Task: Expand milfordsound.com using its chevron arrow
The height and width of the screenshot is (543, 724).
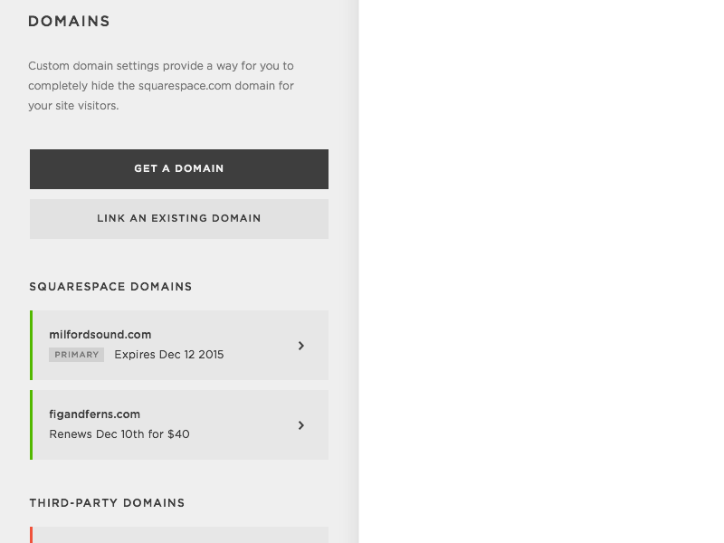Action: coord(301,346)
